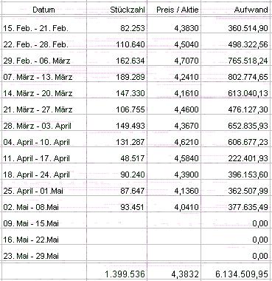Image resolution: width=272 pixels, height=281 pixels.
Task: Select the Datum column header cell
Action: tap(43, 10)
